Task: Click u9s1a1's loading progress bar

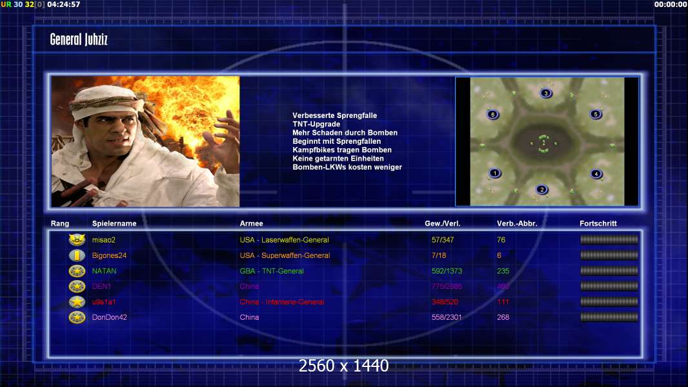Action: coord(609,301)
